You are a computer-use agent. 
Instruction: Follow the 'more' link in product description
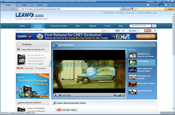(41, 64)
